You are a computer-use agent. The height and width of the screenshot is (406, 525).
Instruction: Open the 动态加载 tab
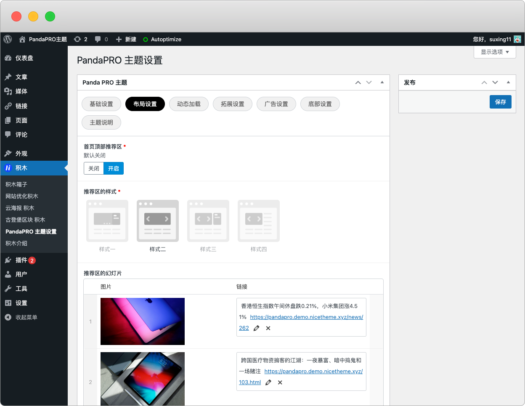click(x=189, y=104)
